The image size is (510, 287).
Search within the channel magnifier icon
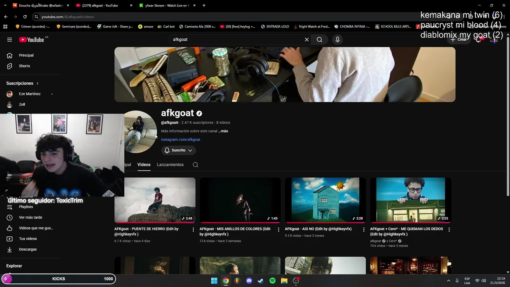tap(195, 165)
